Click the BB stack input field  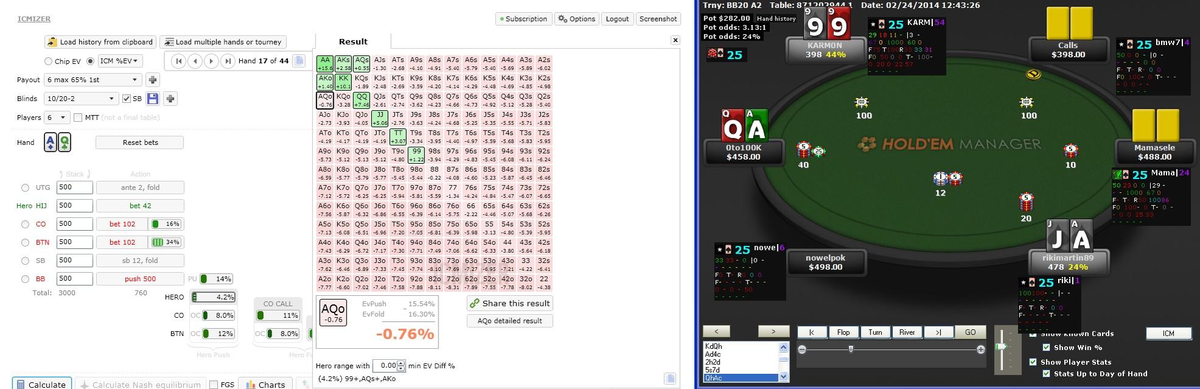point(74,279)
